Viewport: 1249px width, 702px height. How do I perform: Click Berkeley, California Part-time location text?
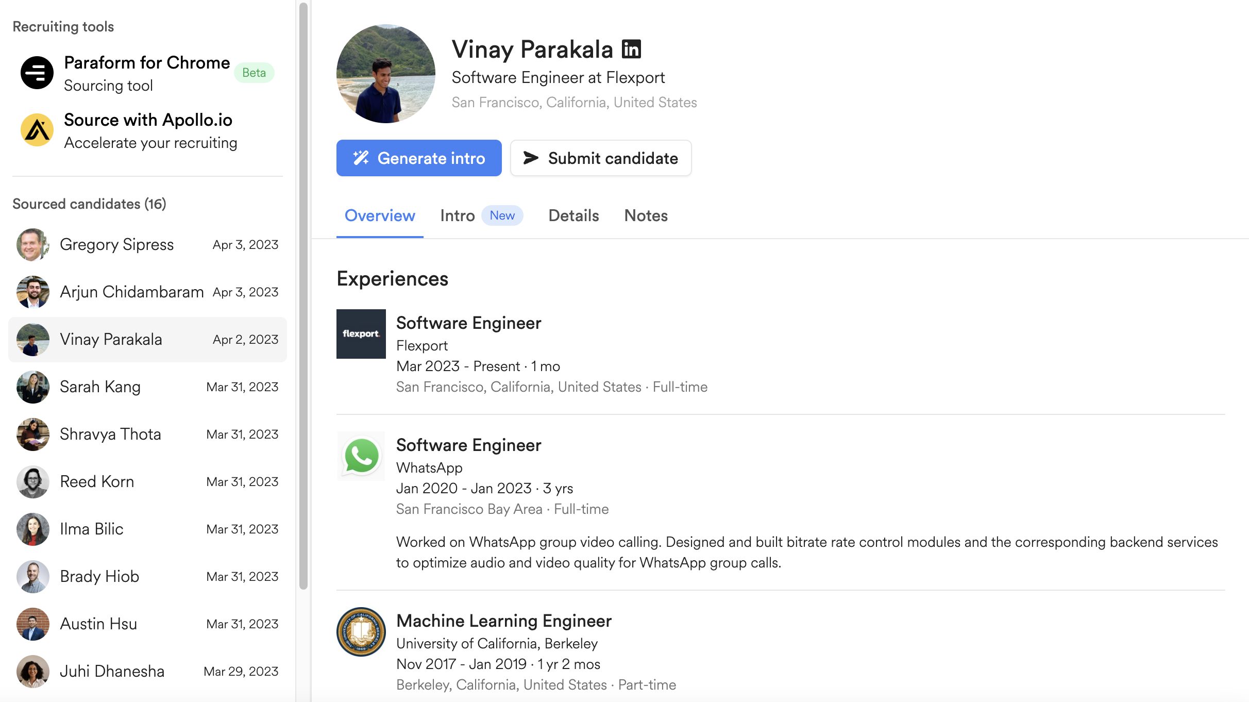click(x=536, y=685)
